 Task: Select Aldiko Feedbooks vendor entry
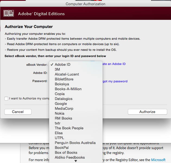[x=70, y=158]
